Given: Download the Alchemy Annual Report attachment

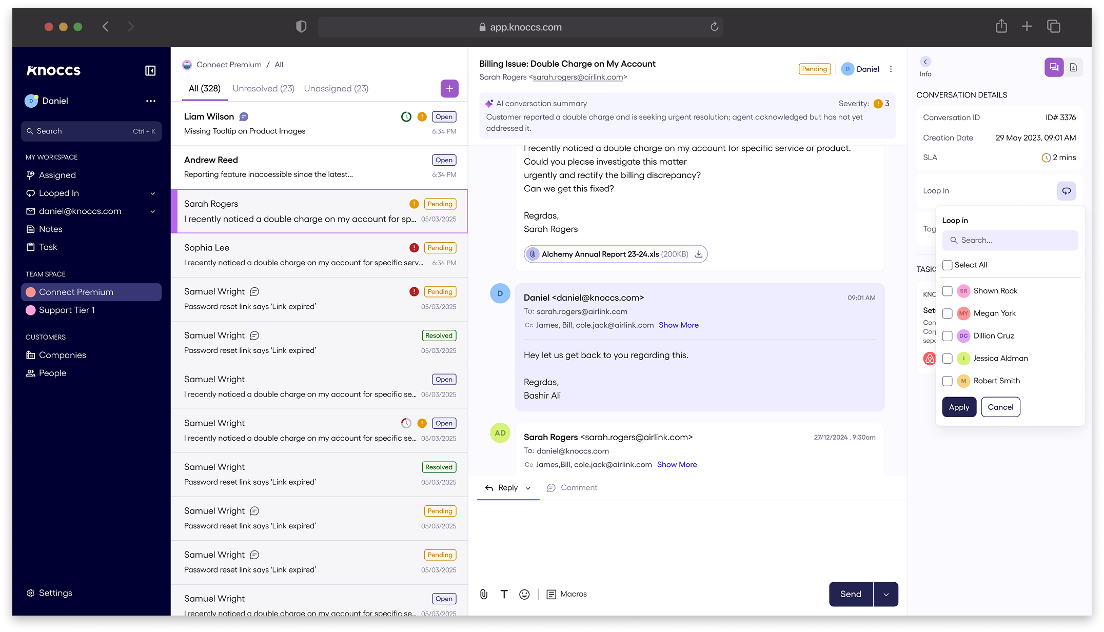Looking at the screenshot, I should tap(698, 254).
